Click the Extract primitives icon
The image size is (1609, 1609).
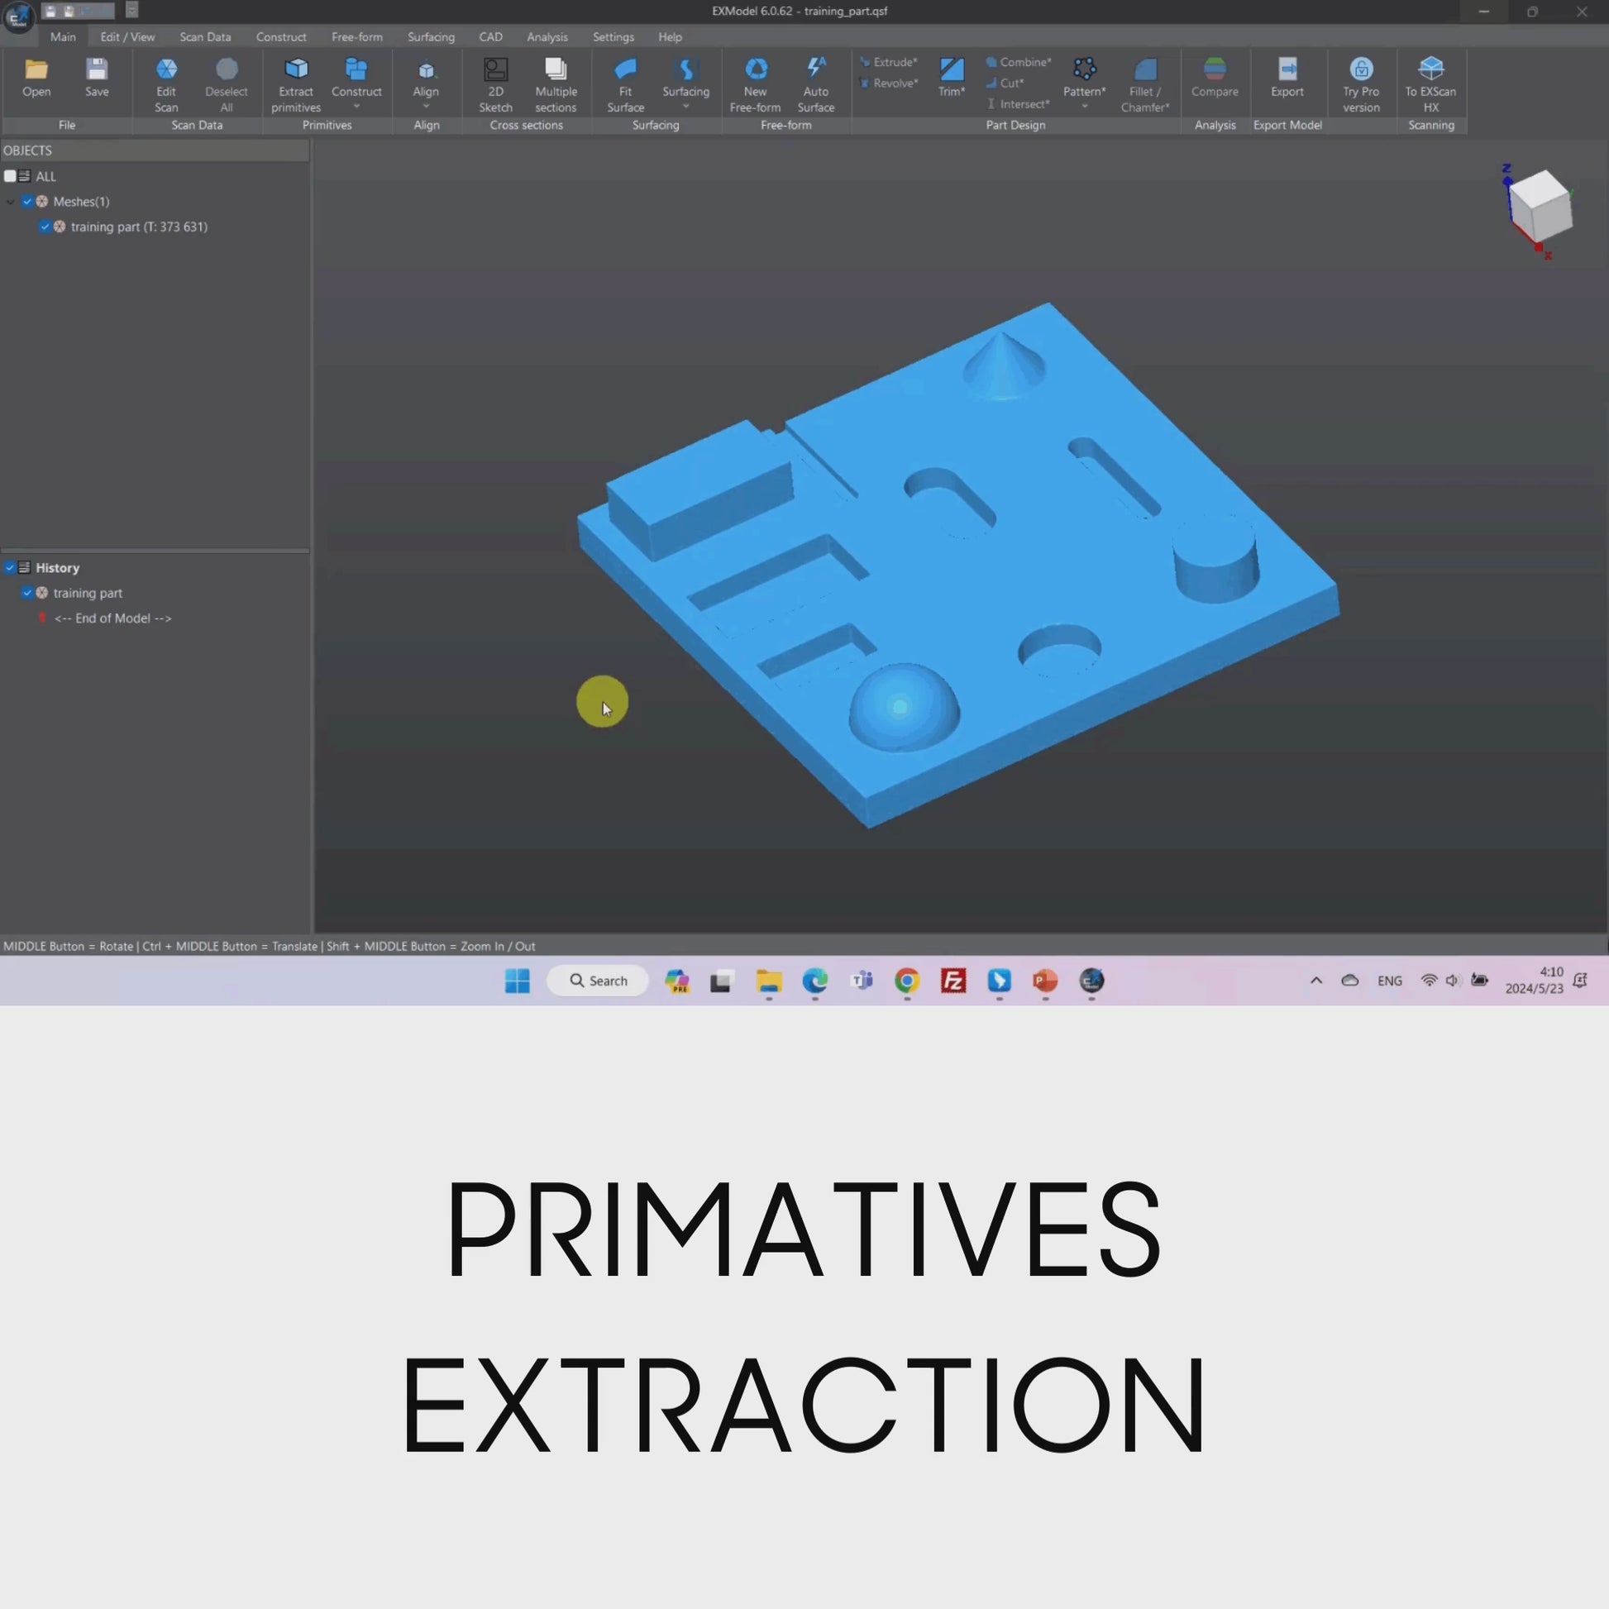click(296, 70)
